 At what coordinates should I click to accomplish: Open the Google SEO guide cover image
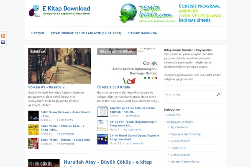(128, 66)
